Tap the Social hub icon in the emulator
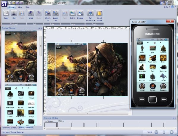Screen dimensions: 178x136 coord(163,67)
